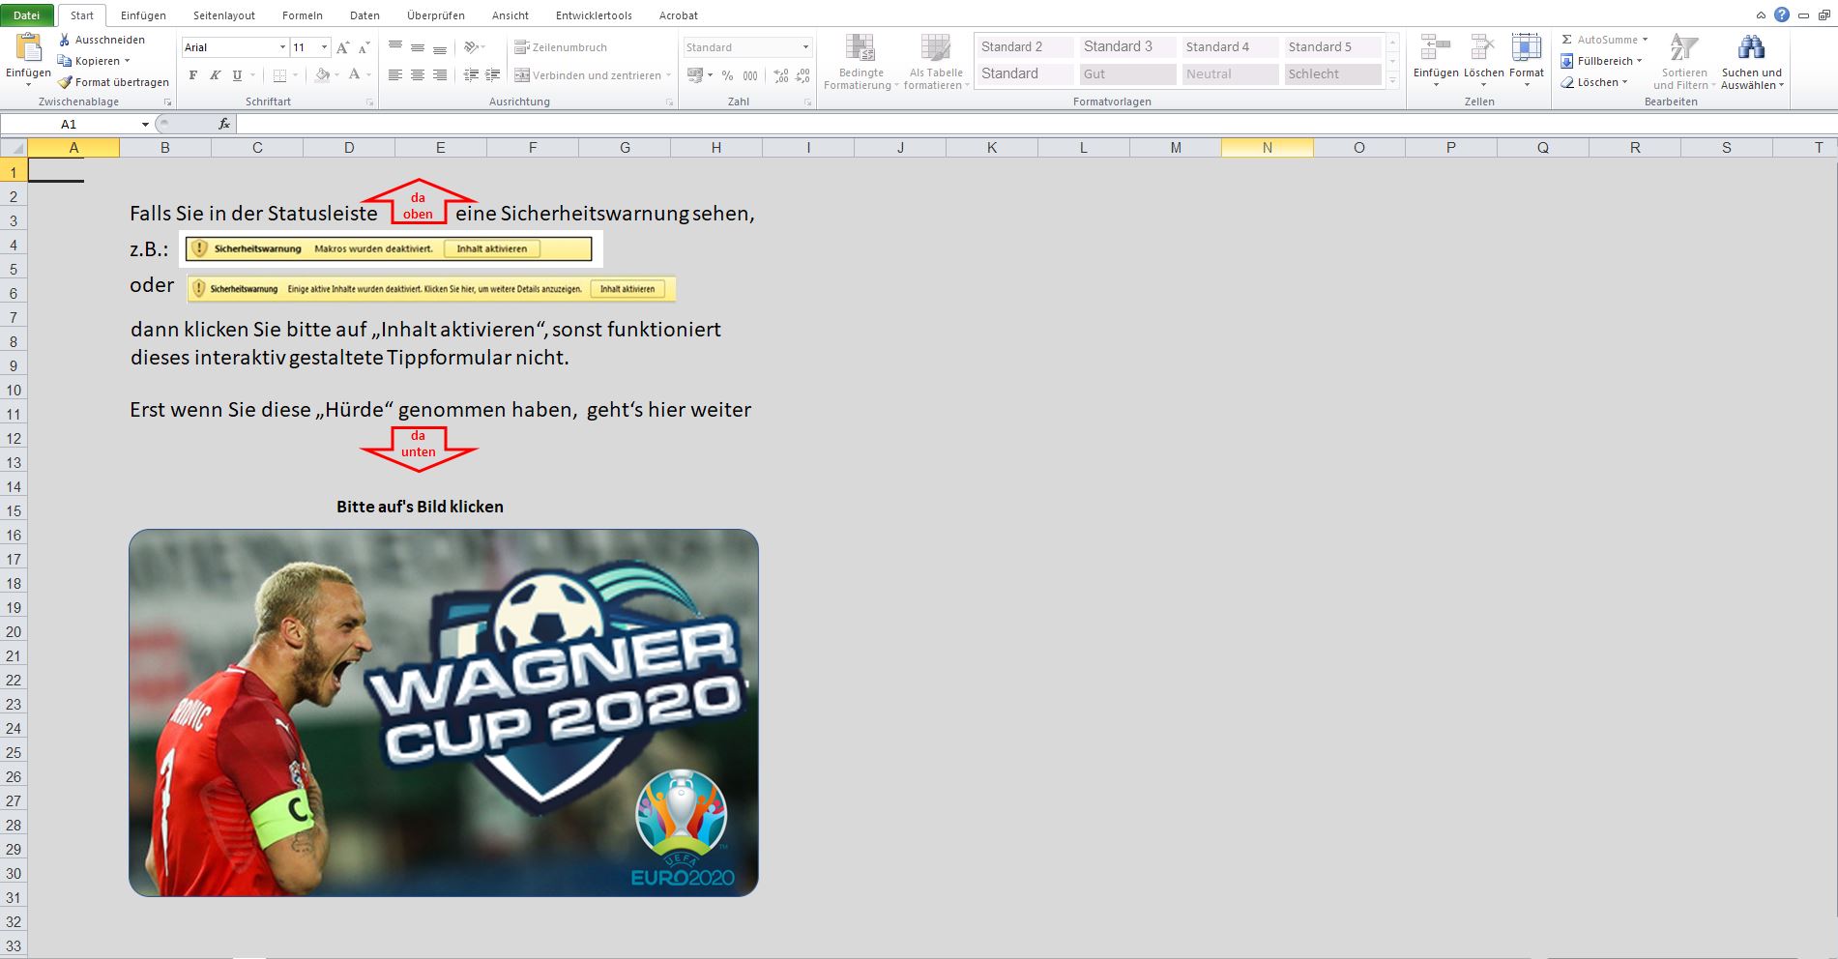Click the Ausschneiden (cut) scissors icon
This screenshot has width=1838, height=959.
pos(65,40)
